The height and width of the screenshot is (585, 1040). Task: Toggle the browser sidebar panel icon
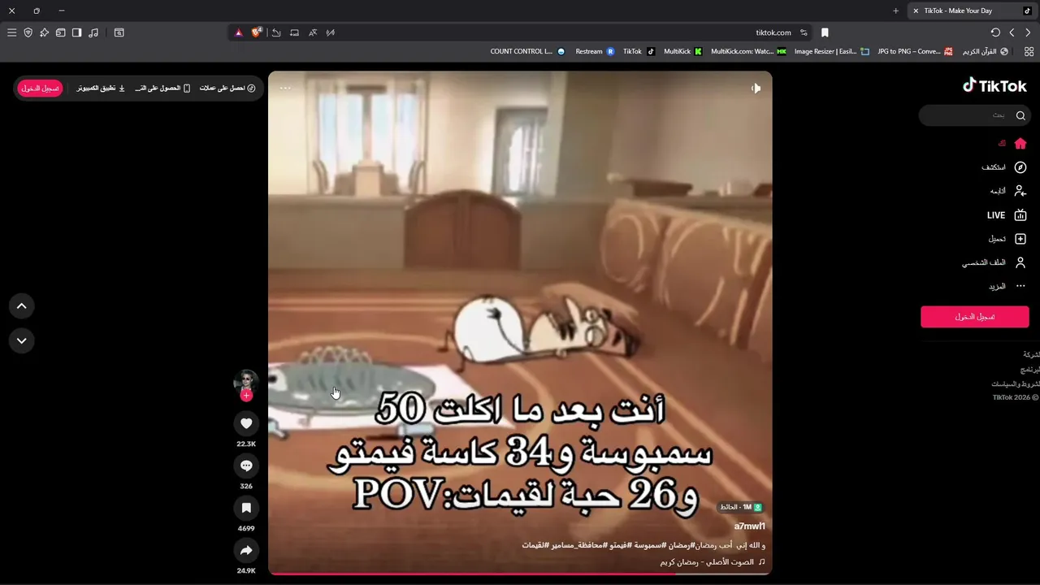click(x=76, y=32)
